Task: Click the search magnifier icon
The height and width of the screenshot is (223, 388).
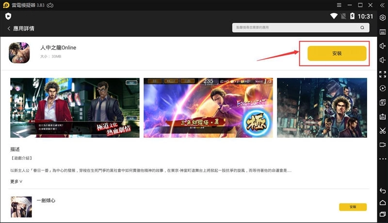Action: (x=362, y=28)
